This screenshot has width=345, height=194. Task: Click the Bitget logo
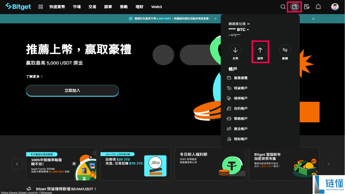point(18,6)
